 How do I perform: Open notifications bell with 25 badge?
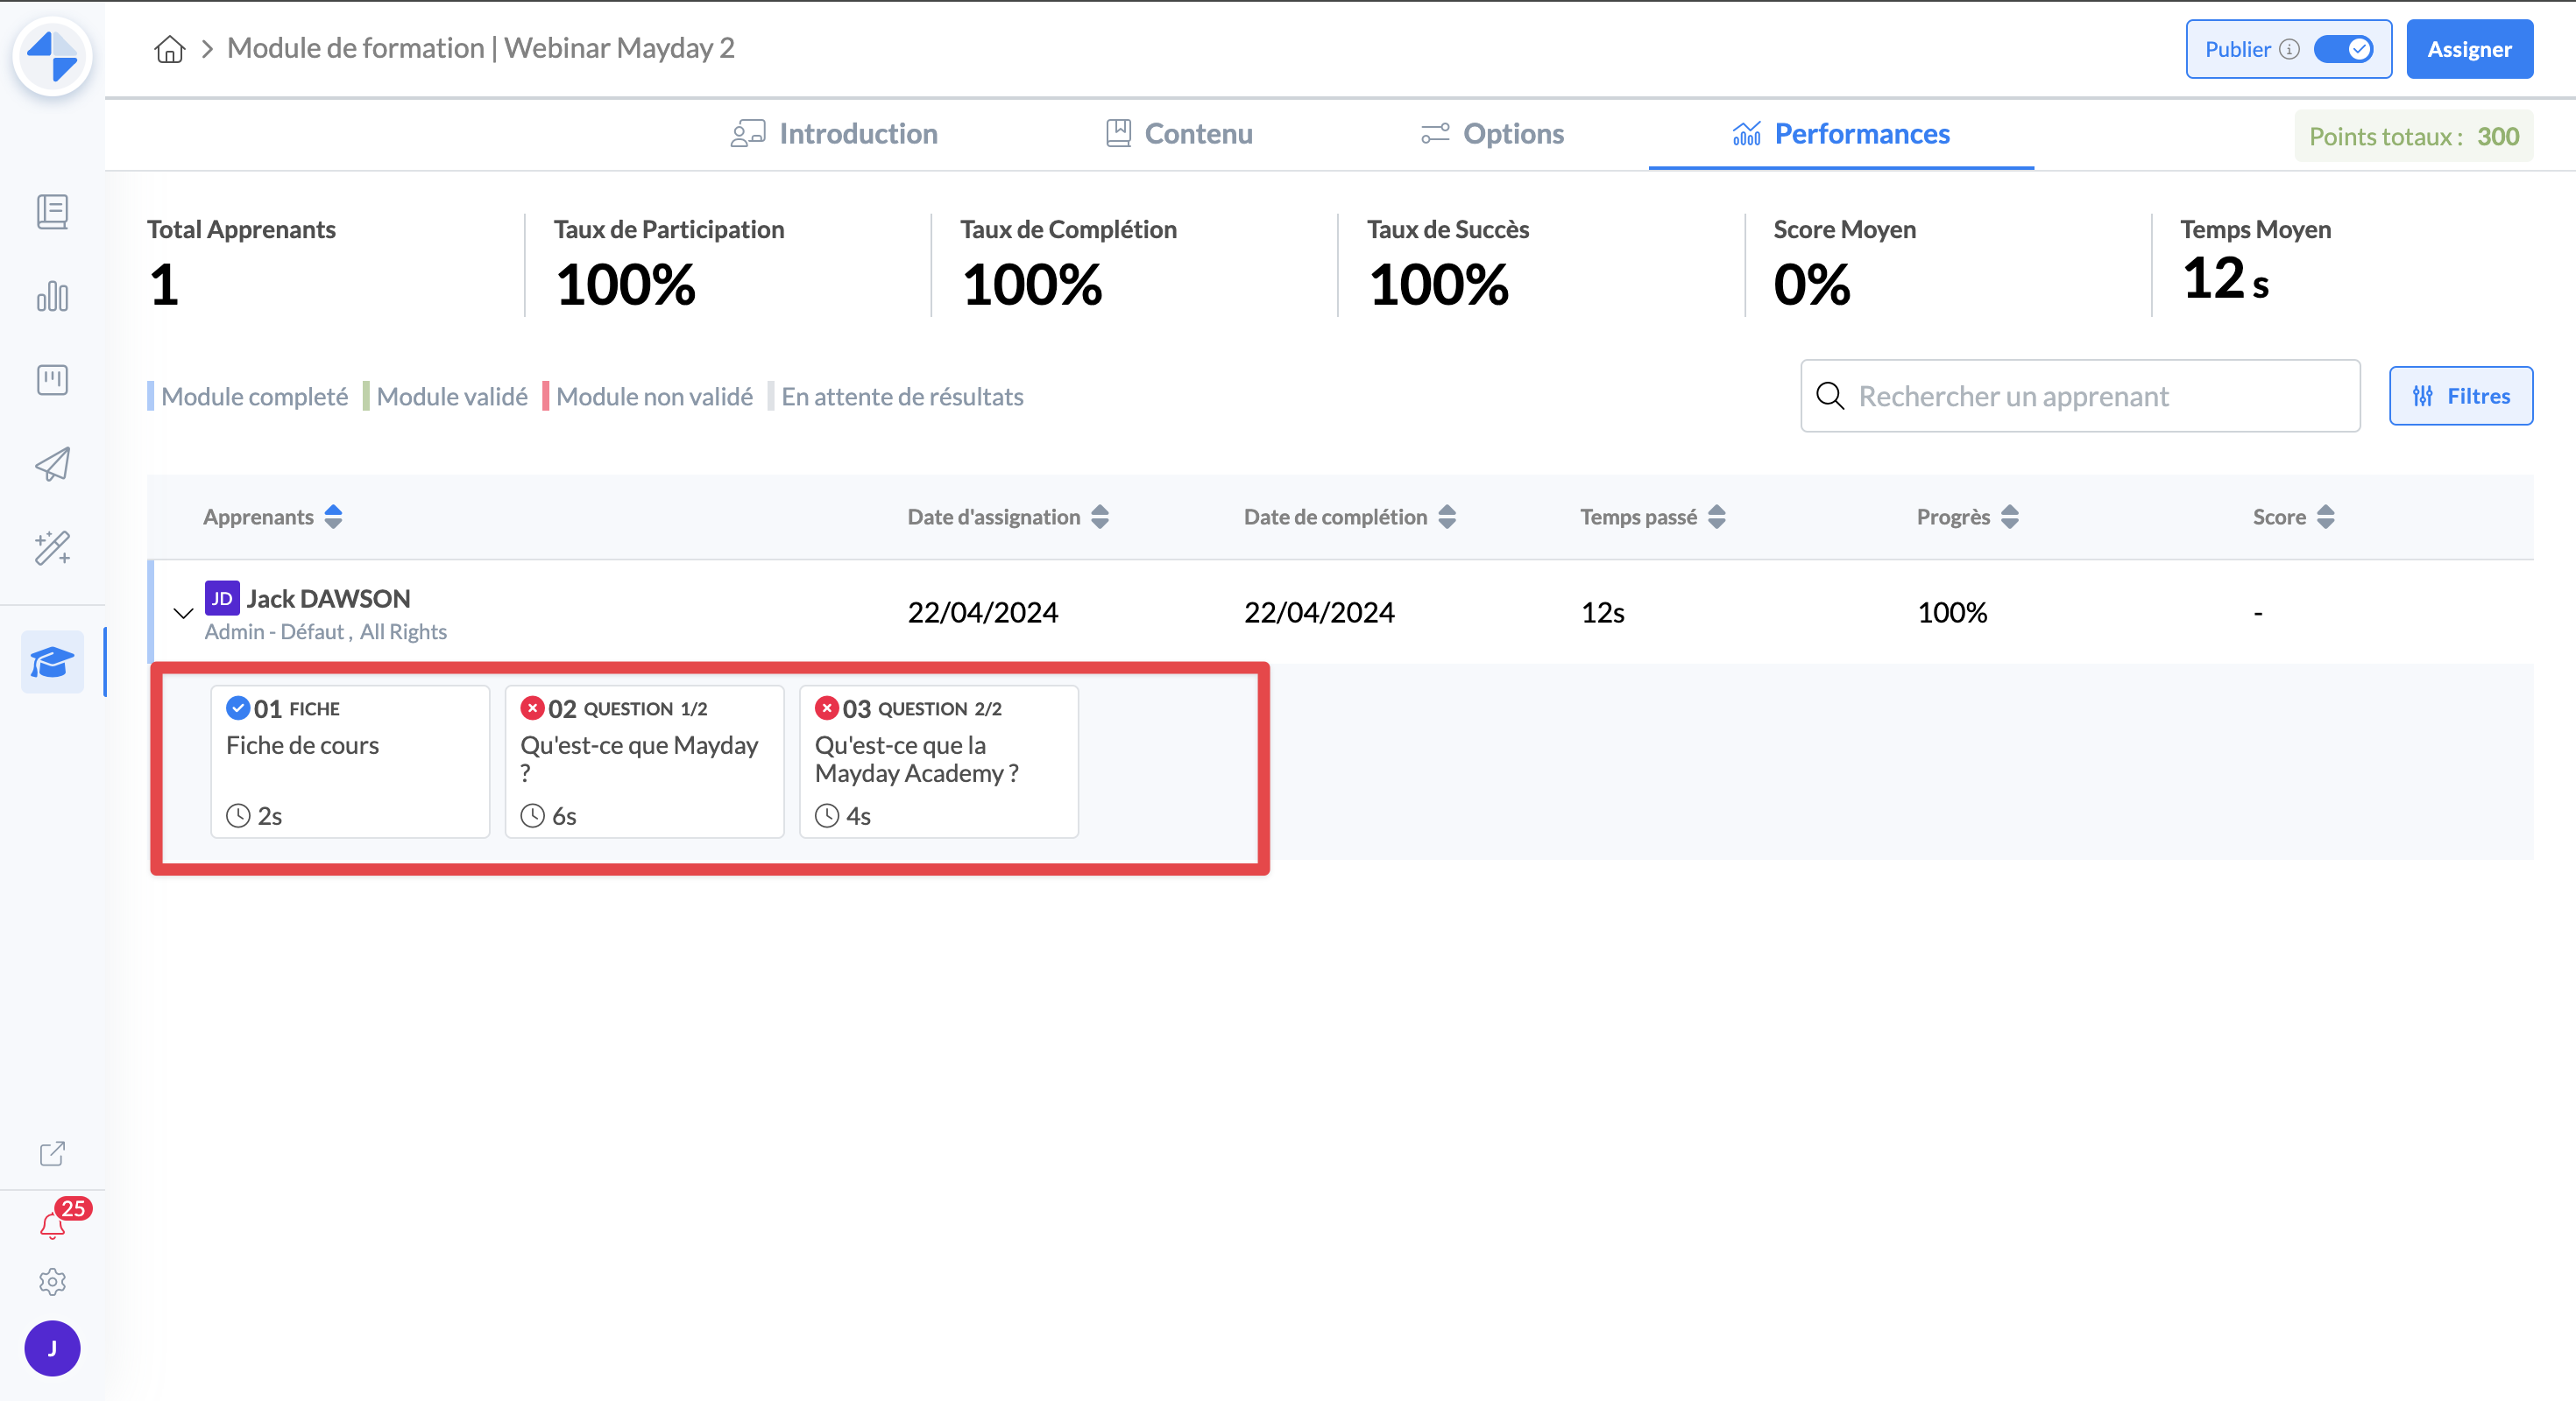coord(52,1225)
